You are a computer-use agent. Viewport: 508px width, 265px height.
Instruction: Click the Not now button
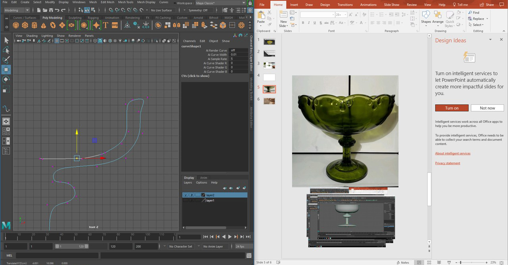point(487,108)
